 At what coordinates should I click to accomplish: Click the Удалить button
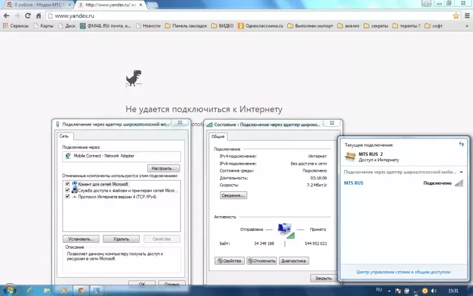coord(121,239)
